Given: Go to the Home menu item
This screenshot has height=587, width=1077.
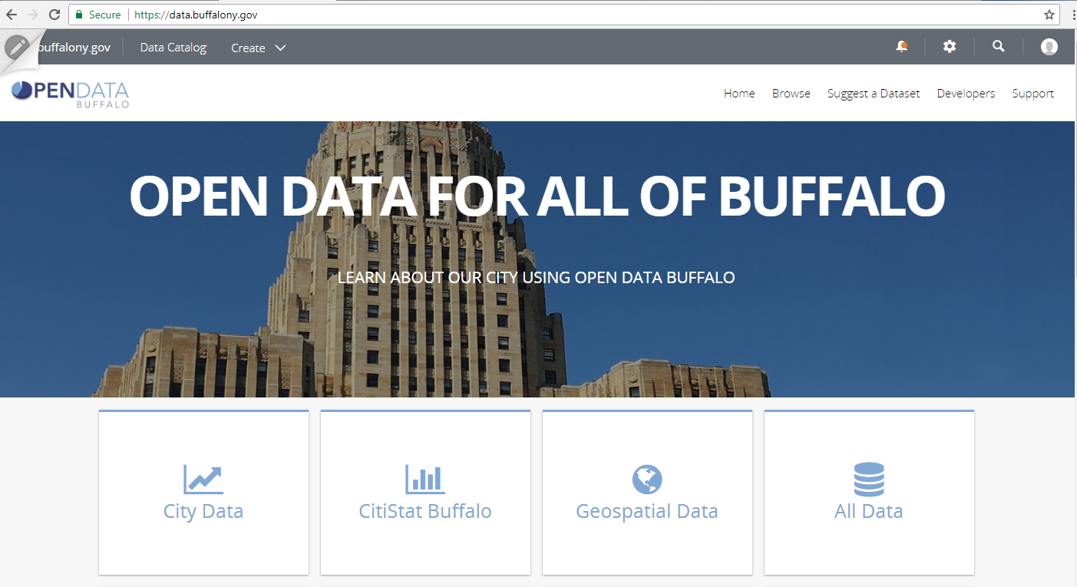Looking at the screenshot, I should tap(739, 94).
